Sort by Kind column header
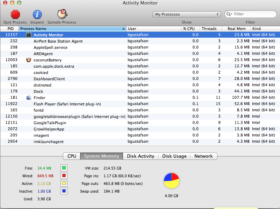 point(265,29)
